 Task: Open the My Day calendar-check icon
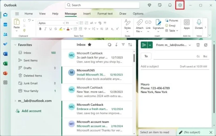point(160,5)
